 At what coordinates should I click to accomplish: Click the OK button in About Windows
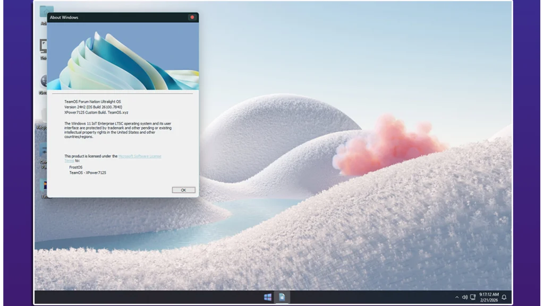183,190
